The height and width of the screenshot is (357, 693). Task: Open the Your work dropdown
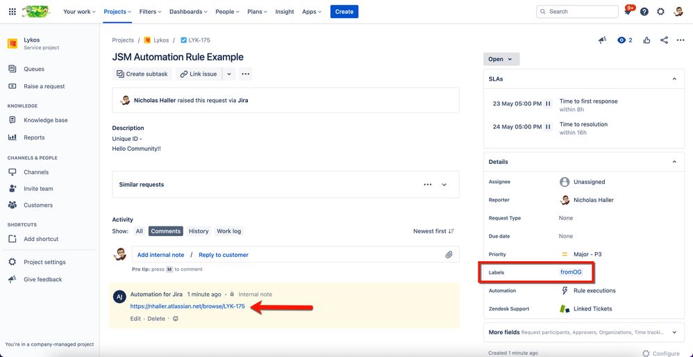(80, 12)
